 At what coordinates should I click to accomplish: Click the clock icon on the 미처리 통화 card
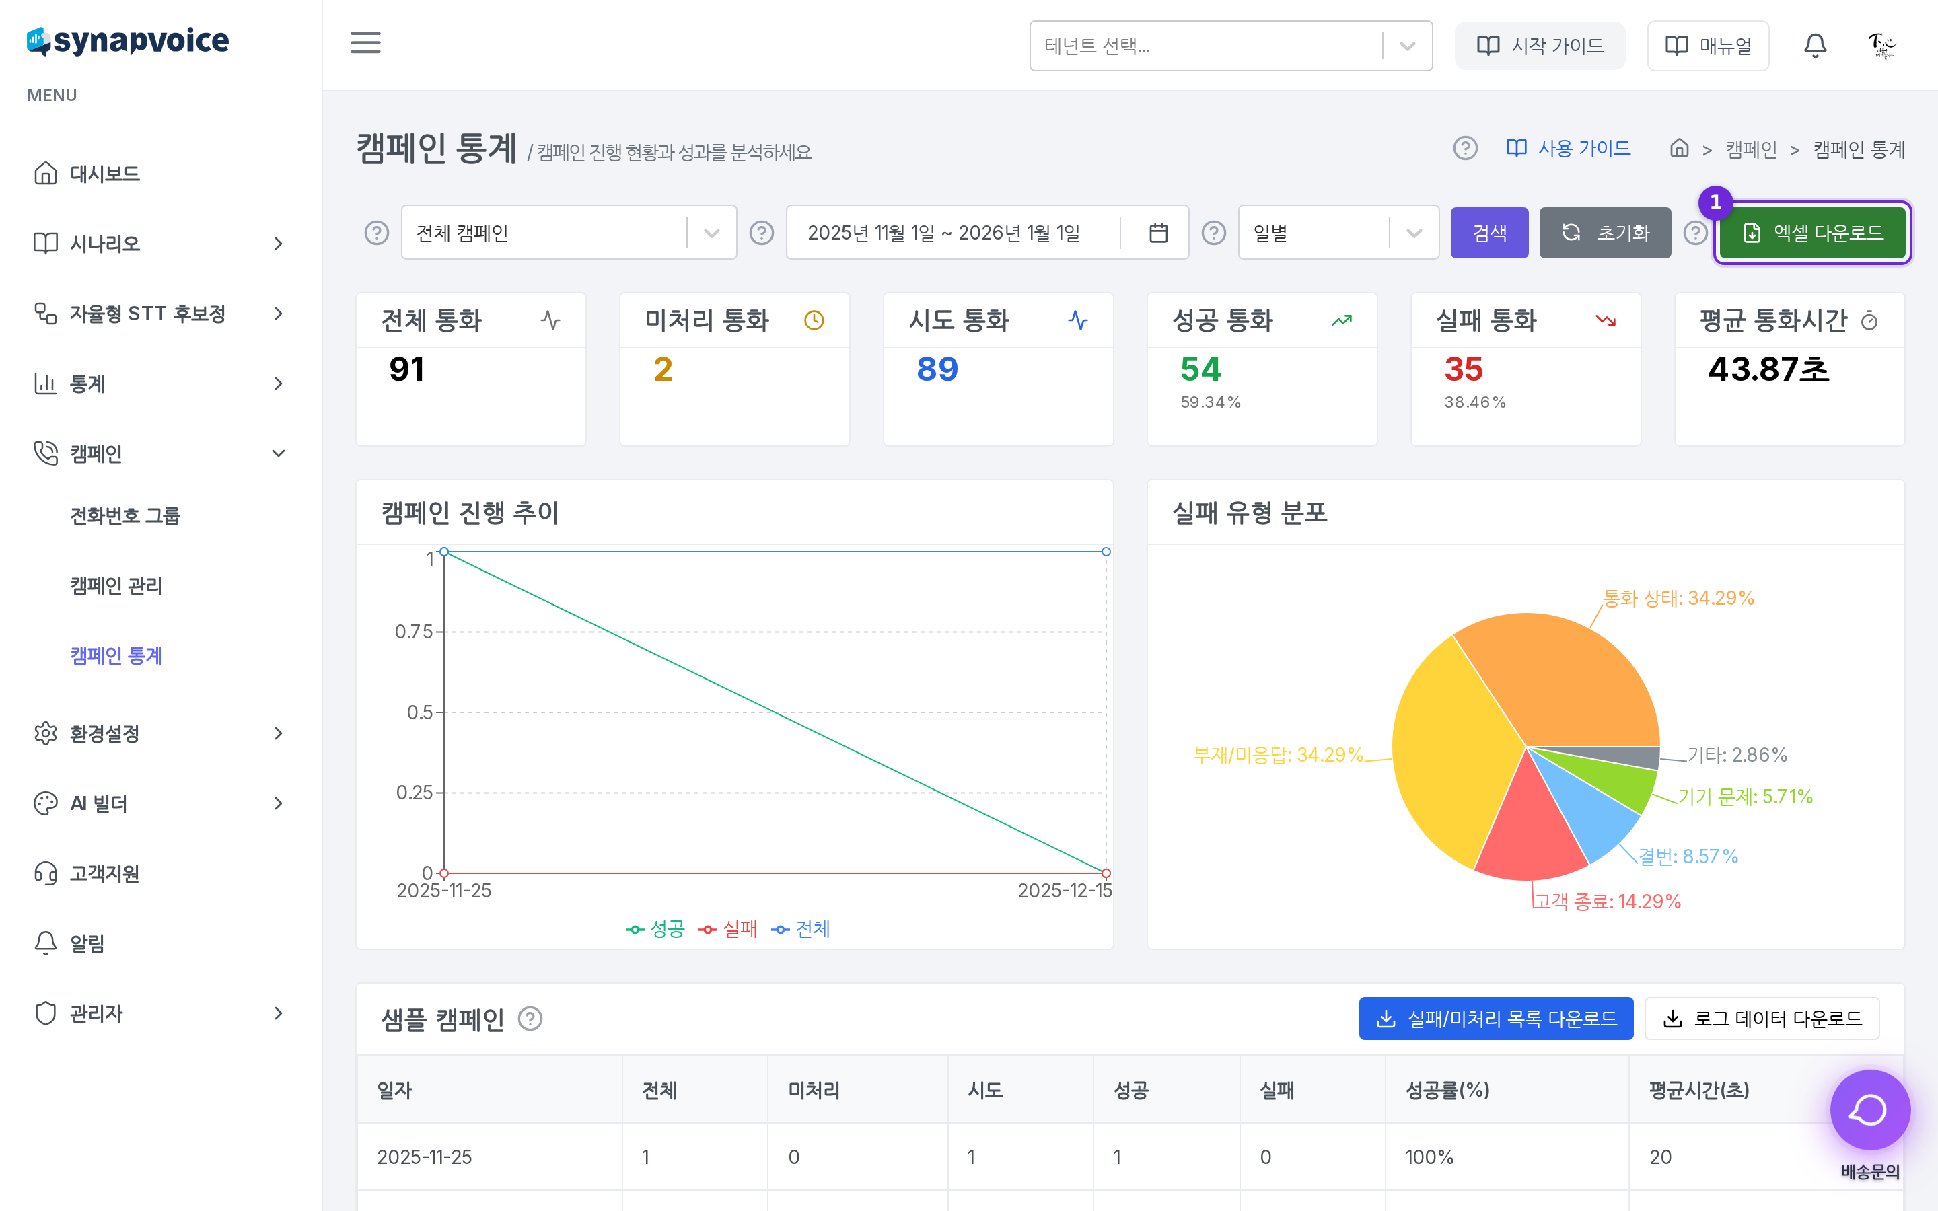click(814, 320)
